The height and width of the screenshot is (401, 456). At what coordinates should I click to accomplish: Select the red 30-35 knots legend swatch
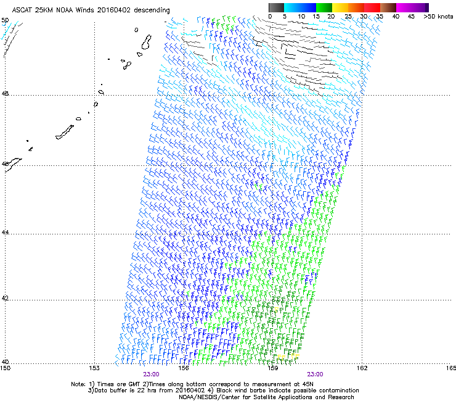pyautogui.click(x=372, y=7)
